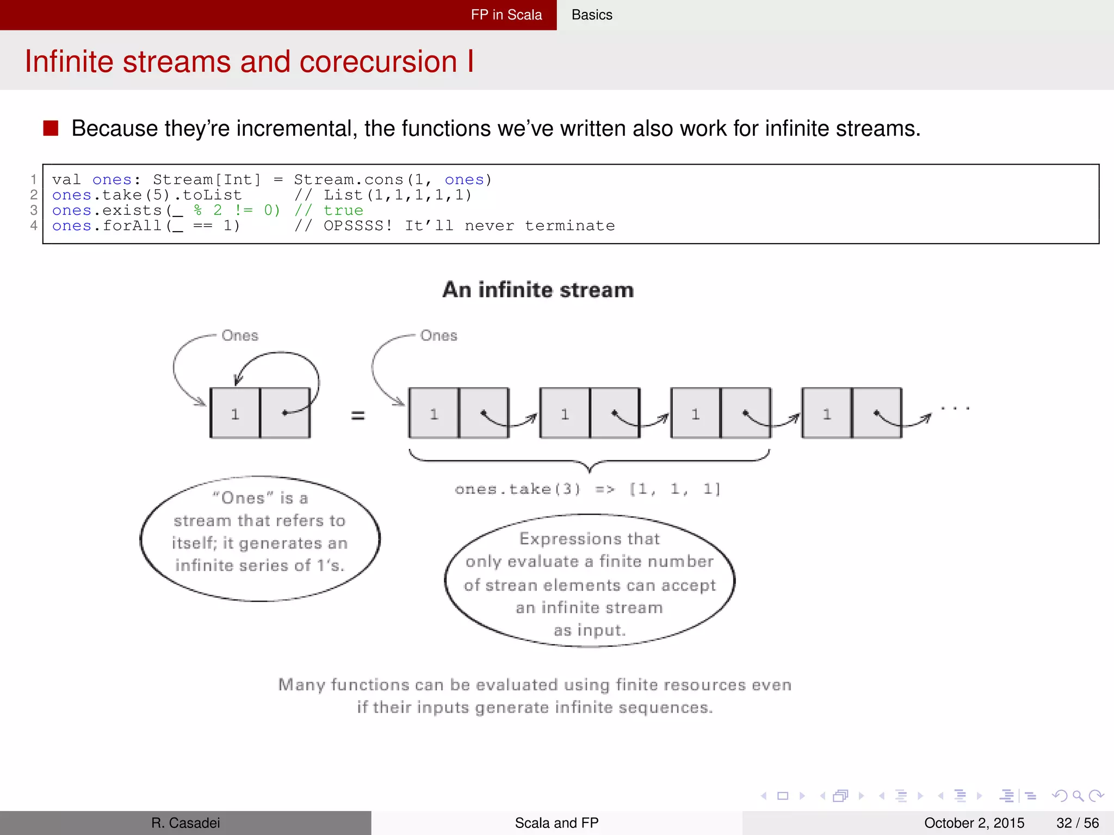Click caption 'Many functions can be evaluated...'
The image size is (1114, 835).
[535, 696]
